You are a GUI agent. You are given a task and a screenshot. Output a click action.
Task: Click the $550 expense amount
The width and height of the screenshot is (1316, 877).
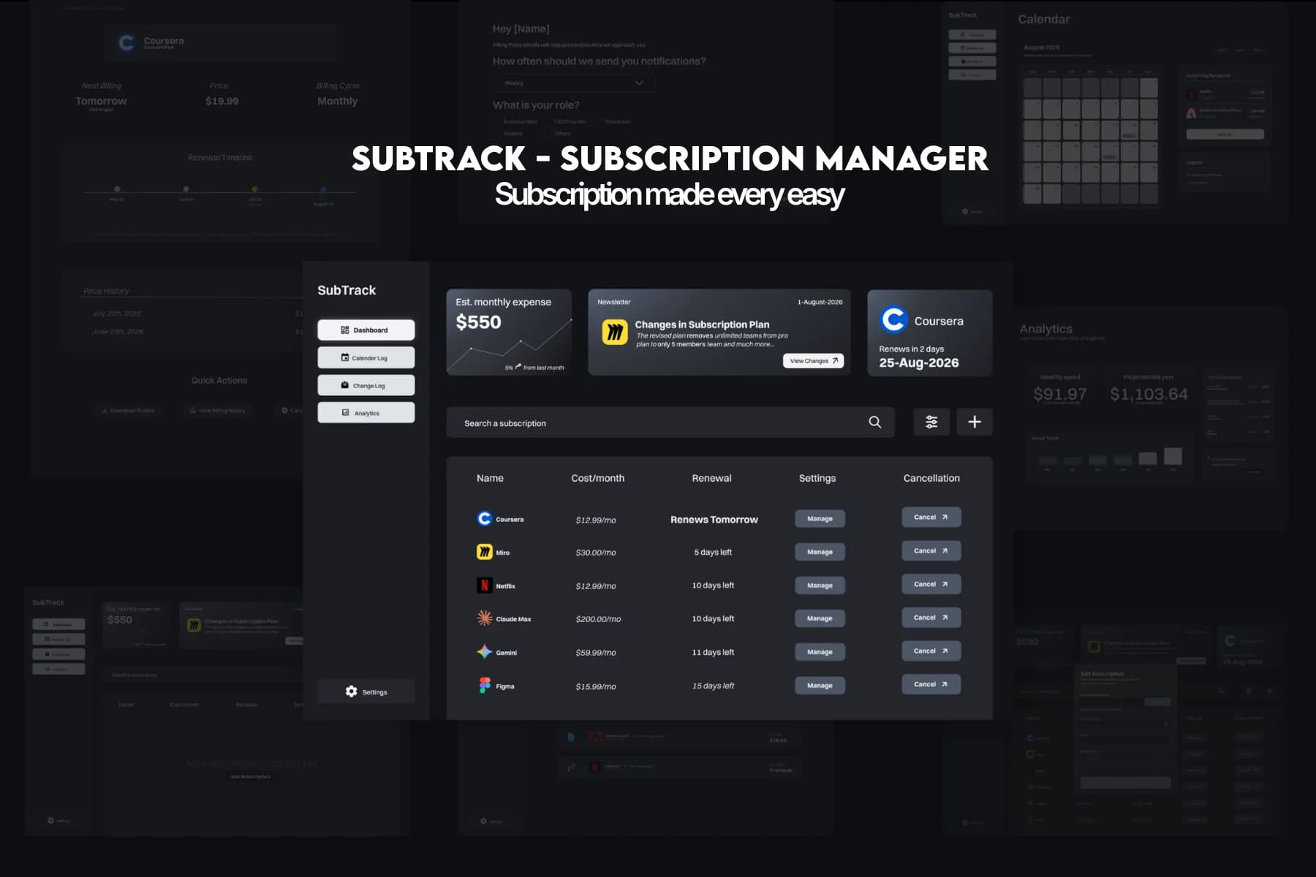478,322
